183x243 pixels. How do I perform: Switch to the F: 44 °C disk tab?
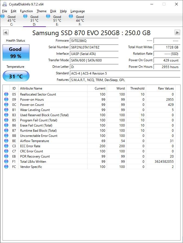(80, 20)
